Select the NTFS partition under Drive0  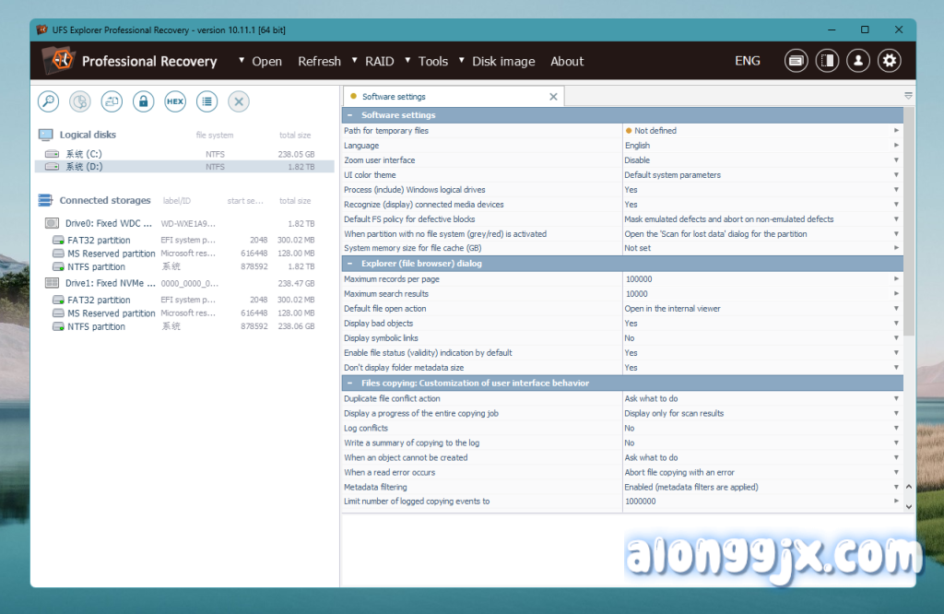click(96, 266)
